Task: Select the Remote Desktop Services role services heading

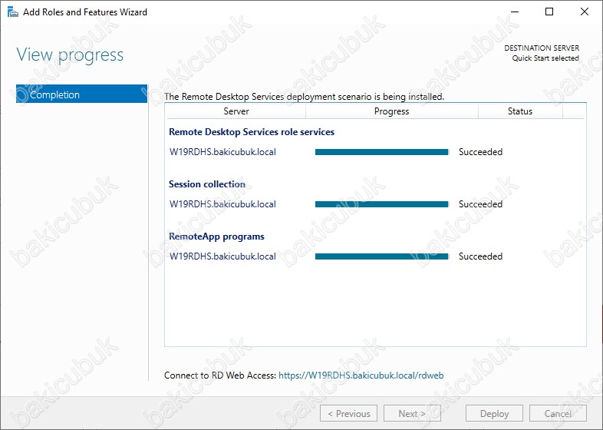Action: point(252,132)
